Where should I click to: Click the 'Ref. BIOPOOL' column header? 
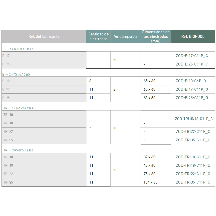(x=193, y=36)
